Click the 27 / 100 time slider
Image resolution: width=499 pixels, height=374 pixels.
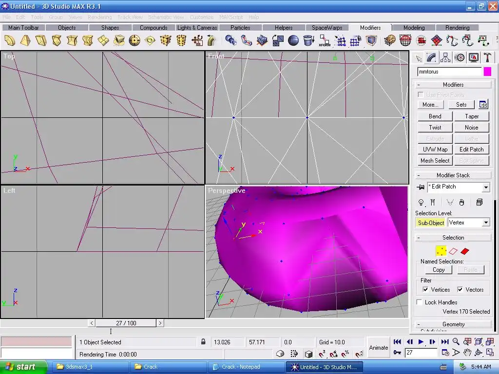click(126, 323)
